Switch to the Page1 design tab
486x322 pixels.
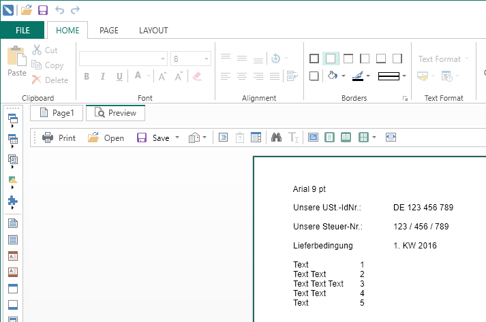(x=57, y=113)
